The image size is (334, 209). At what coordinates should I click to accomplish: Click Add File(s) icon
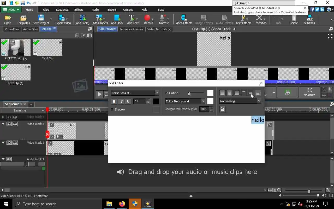tap(82, 18)
